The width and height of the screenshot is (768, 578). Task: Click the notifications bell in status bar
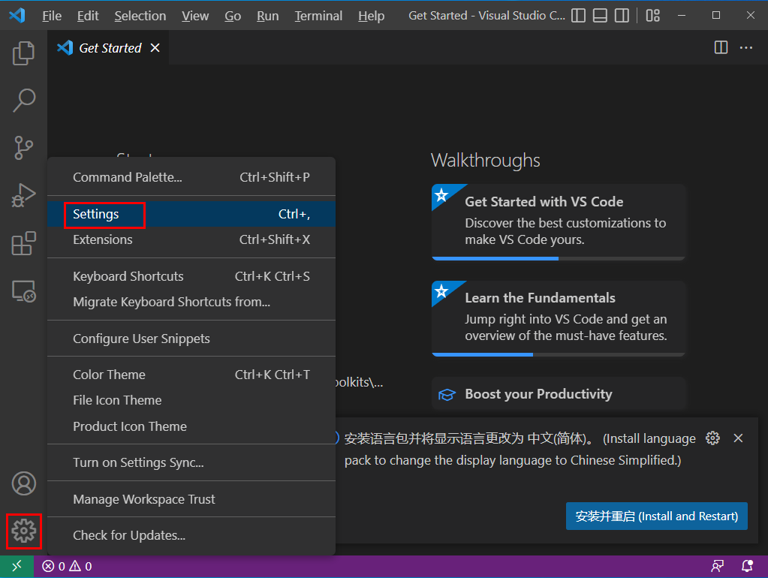[x=747, y=566]
